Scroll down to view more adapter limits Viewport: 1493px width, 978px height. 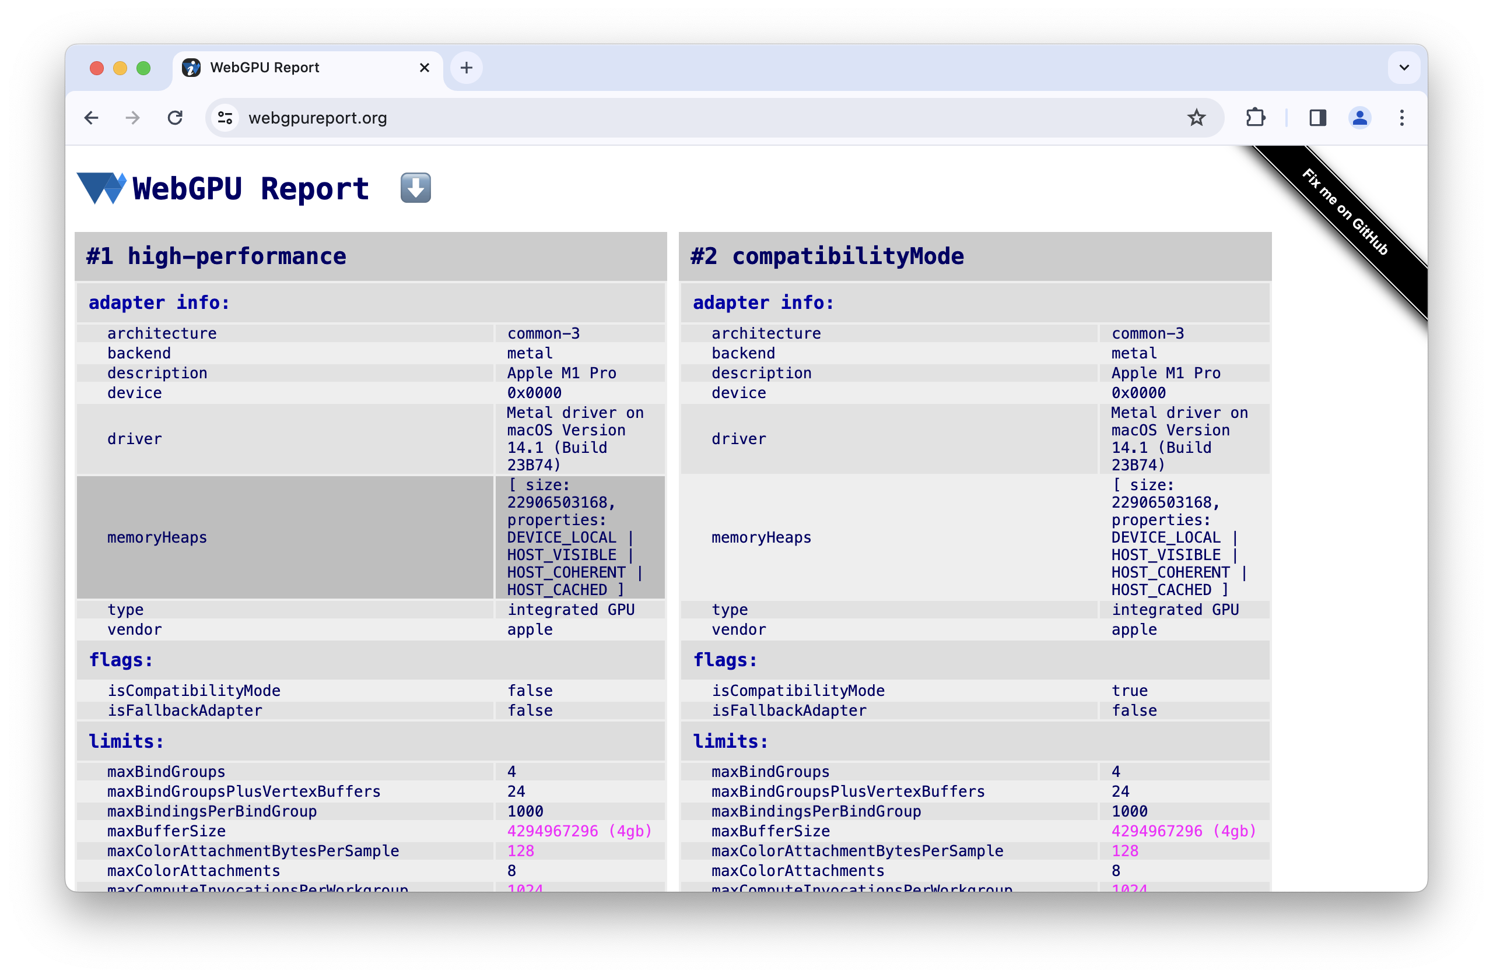pyautogui.click(x=746, y=873)
